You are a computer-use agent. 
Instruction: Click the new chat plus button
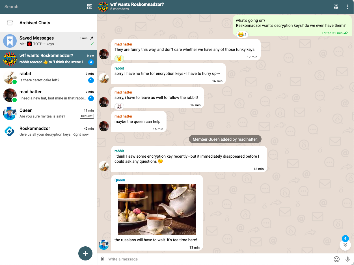coord(85,253)
